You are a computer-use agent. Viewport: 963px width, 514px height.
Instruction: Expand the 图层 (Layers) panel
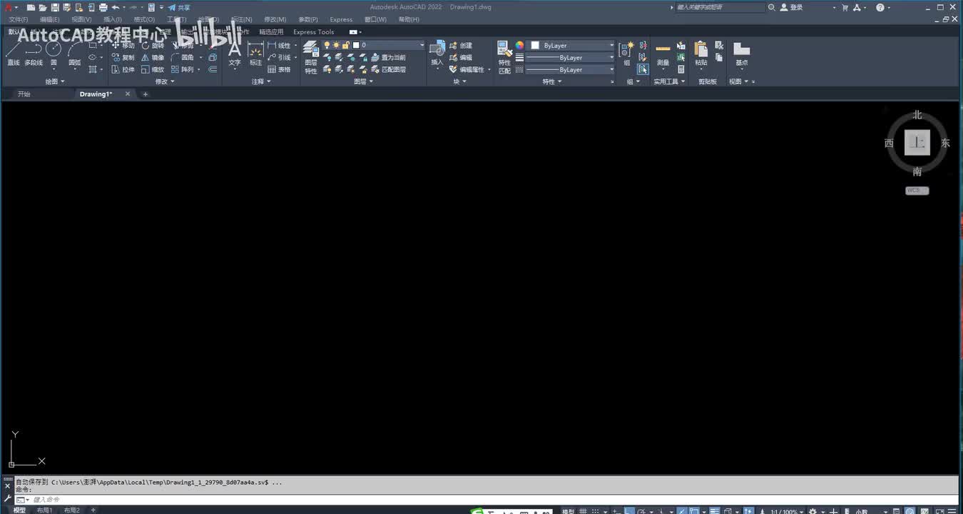[x=363, y=81]
